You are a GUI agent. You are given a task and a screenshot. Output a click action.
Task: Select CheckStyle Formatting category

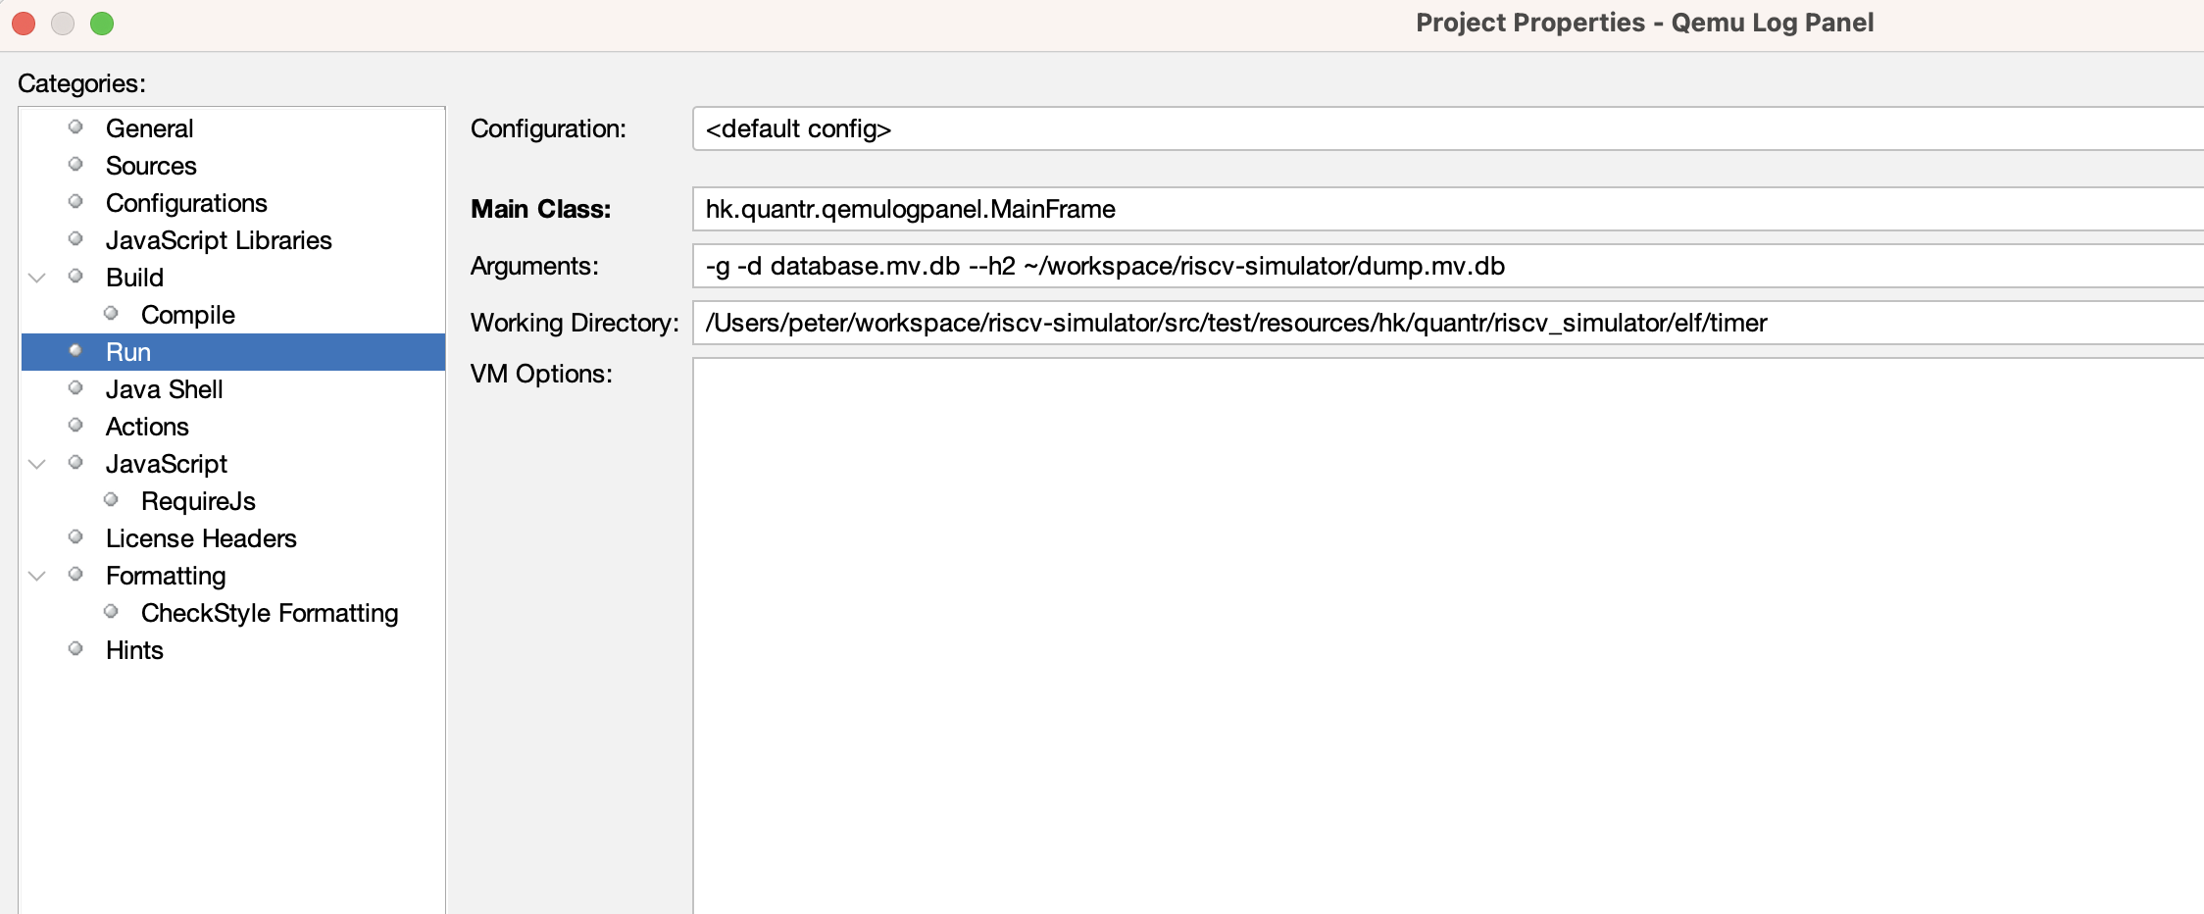pos(270,613)
